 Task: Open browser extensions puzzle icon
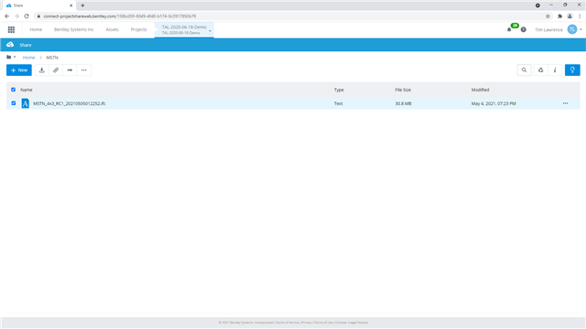point(559,16)
